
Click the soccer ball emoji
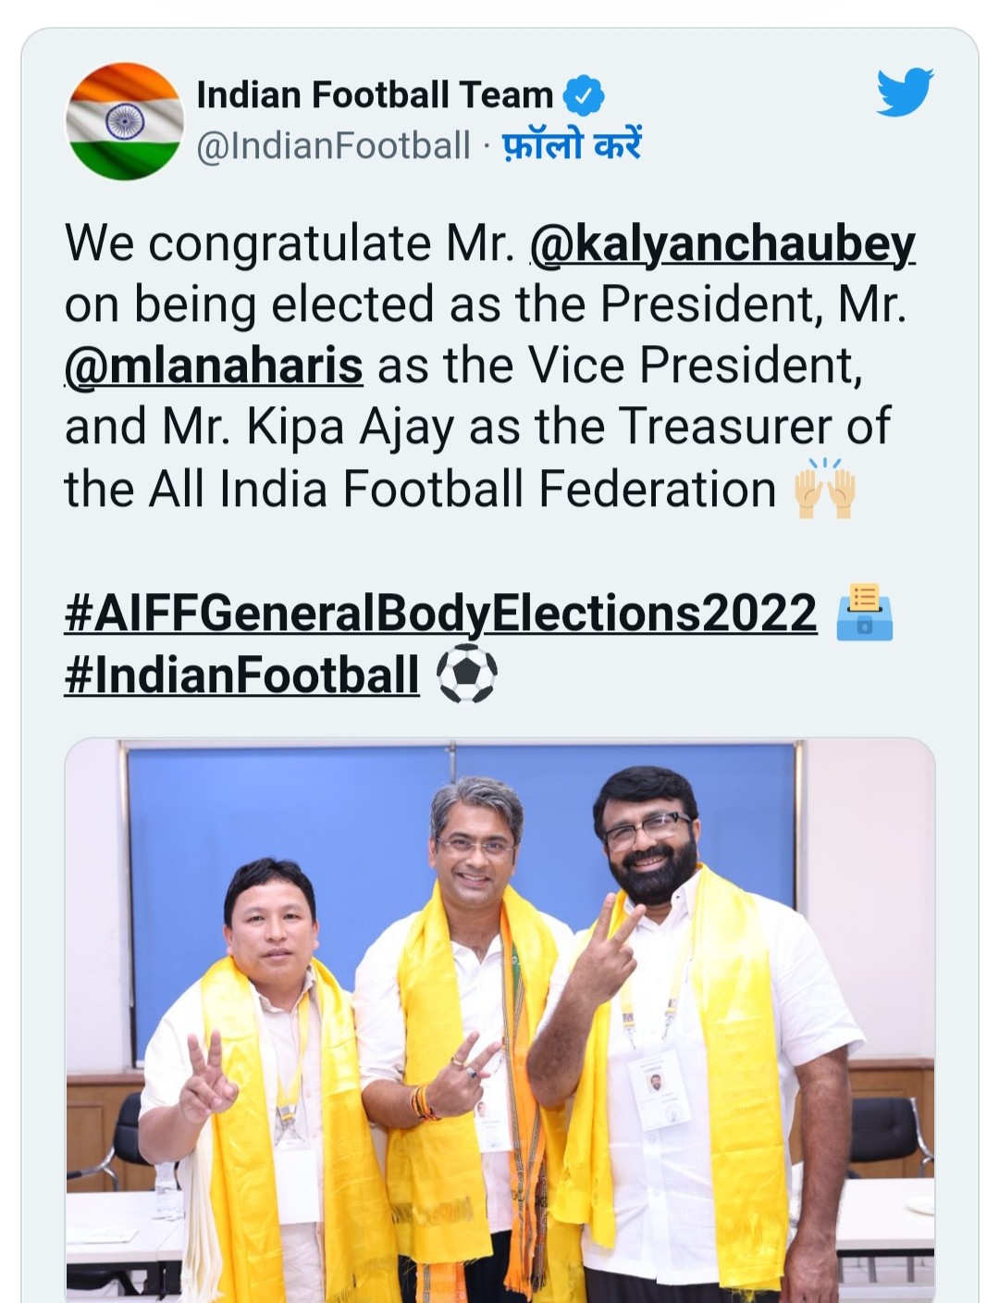coord(466,674)
